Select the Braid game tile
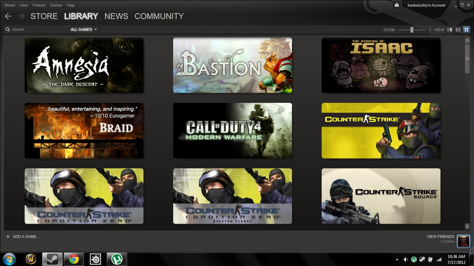The image size is (474, 266). pyautogui.click(x=84, y=131)
